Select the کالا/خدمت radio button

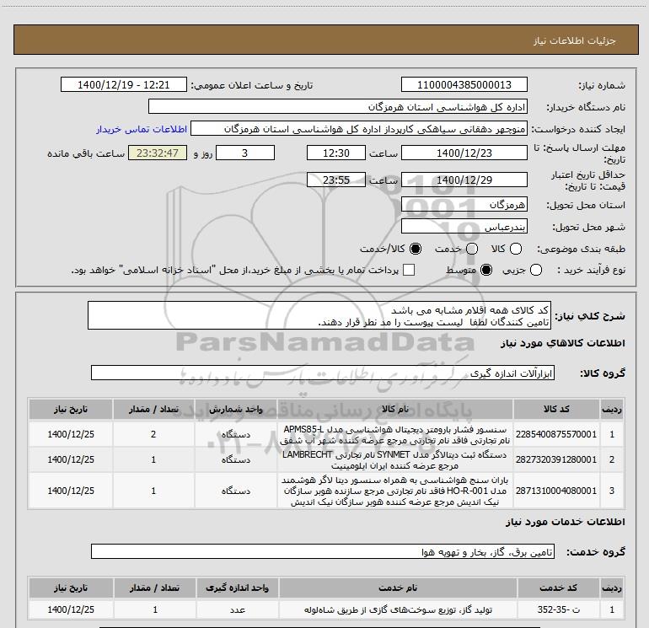[x=416, y=249]
